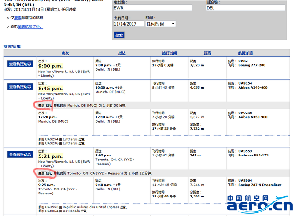Viewport: 295px width, 216px height.
Task: Open the 搜索 link for available-seat flights
Action: [x=18, y=18]
